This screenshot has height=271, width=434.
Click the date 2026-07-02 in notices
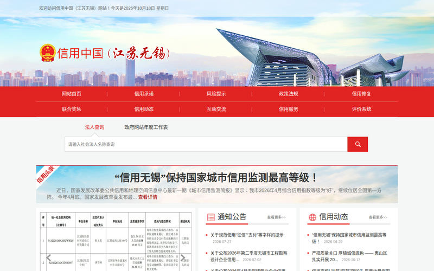[252, 260]
